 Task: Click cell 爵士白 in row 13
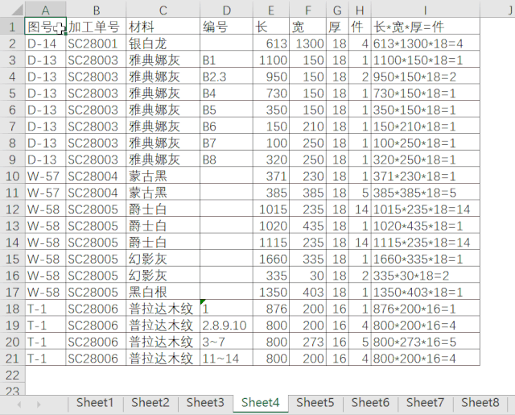[163, 226]
